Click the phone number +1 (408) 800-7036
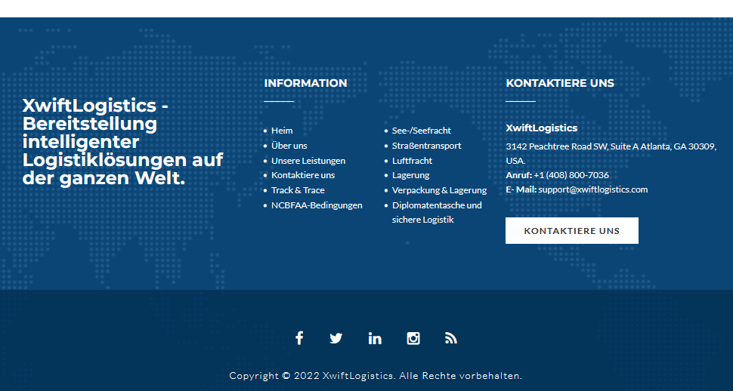This screenshot has height=391, width=733. [x=571, y=175]
